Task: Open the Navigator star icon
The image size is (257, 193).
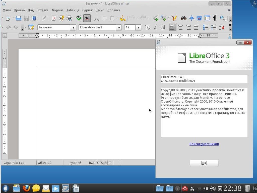Action: 191,18
